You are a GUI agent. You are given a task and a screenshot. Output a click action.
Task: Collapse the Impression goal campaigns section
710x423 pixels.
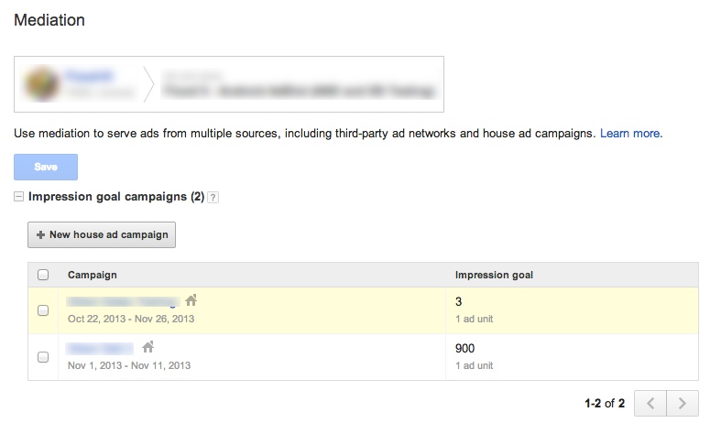coord(19,197)
